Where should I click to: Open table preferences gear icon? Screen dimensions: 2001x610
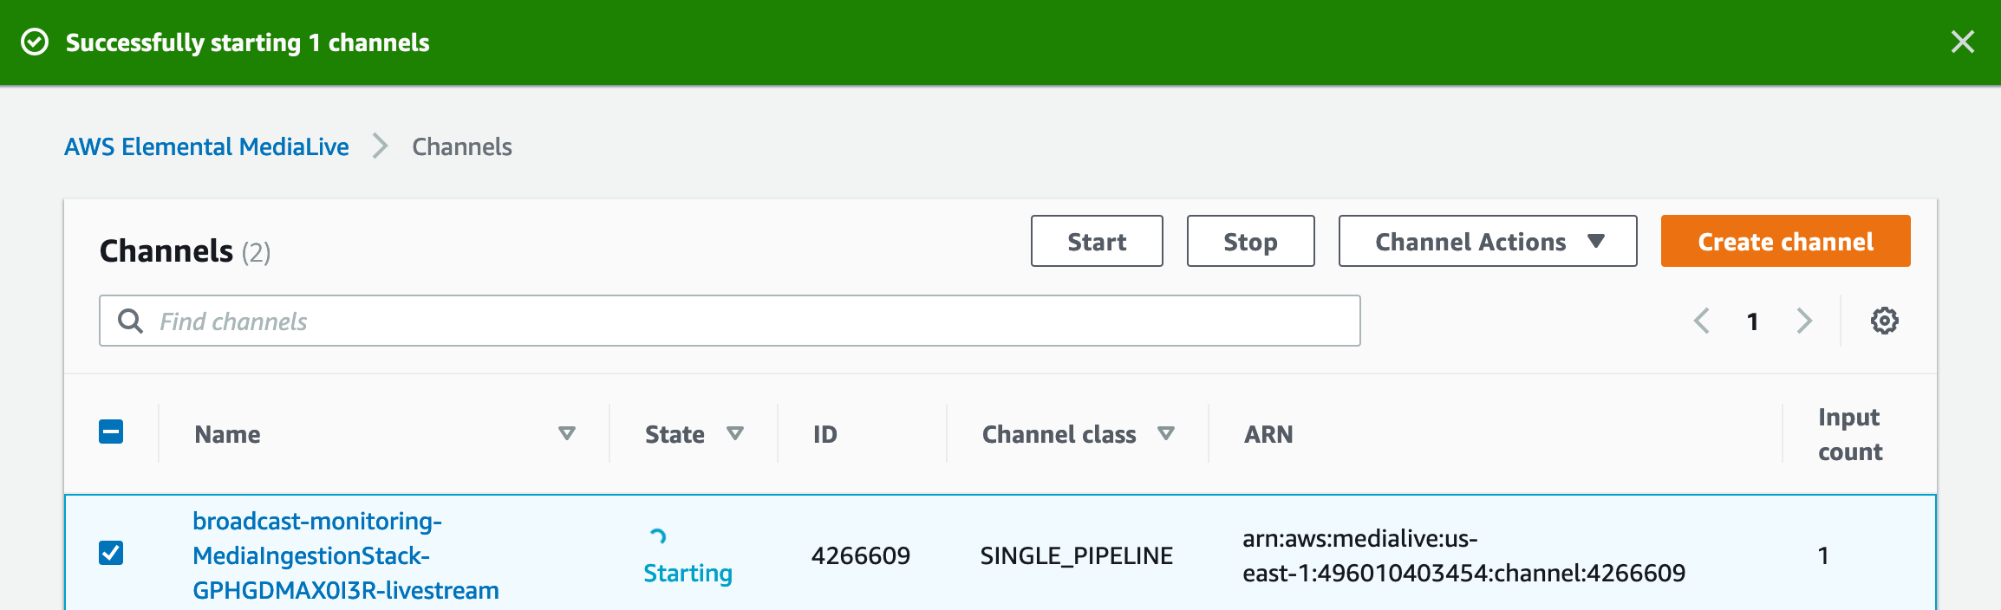point(1884,321)
